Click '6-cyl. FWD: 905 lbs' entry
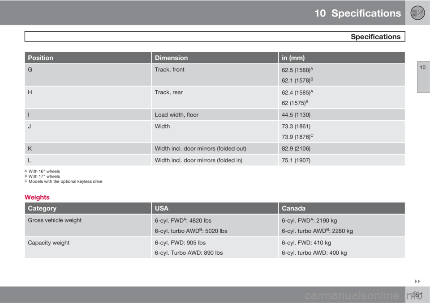 [180, 243]
